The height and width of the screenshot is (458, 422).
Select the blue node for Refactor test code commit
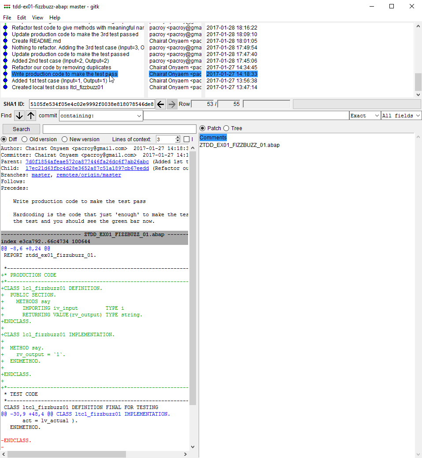pyautogui.click(x=4, y=27)
